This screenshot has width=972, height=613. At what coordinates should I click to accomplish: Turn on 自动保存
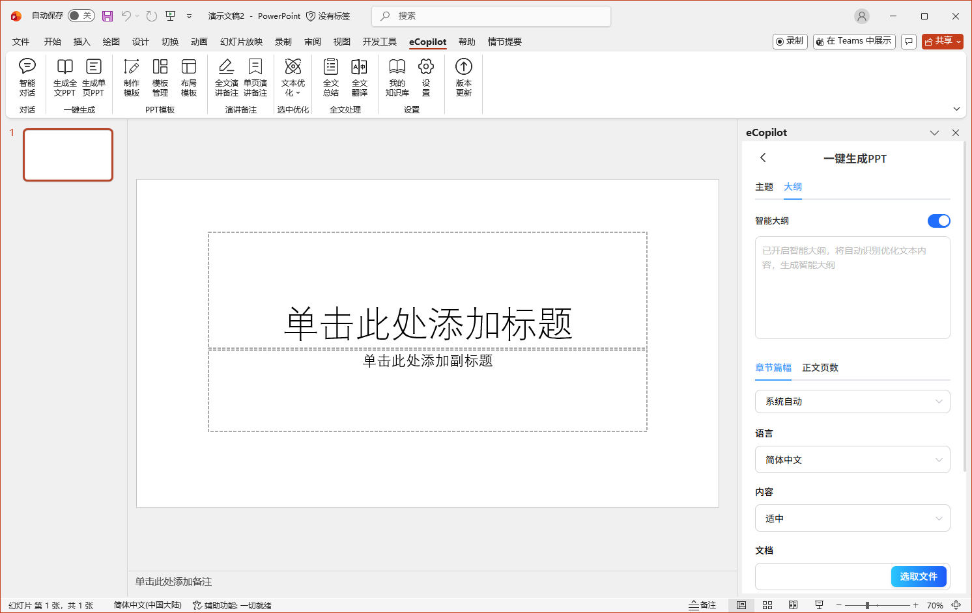pos(81,15)
